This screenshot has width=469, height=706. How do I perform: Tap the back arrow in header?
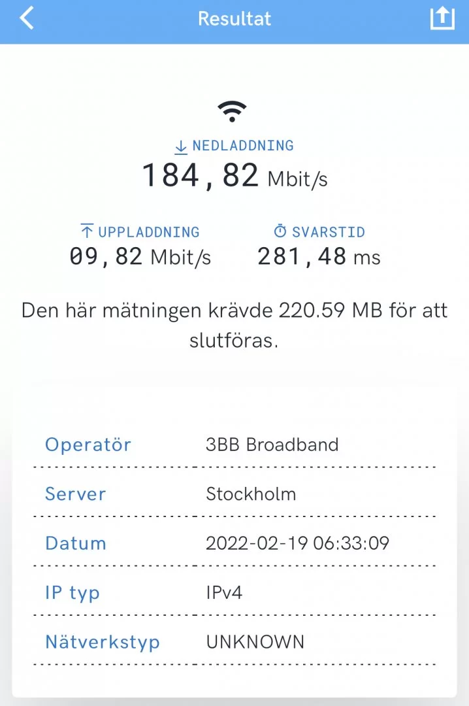pyautogui.click(x=26, y=18)
